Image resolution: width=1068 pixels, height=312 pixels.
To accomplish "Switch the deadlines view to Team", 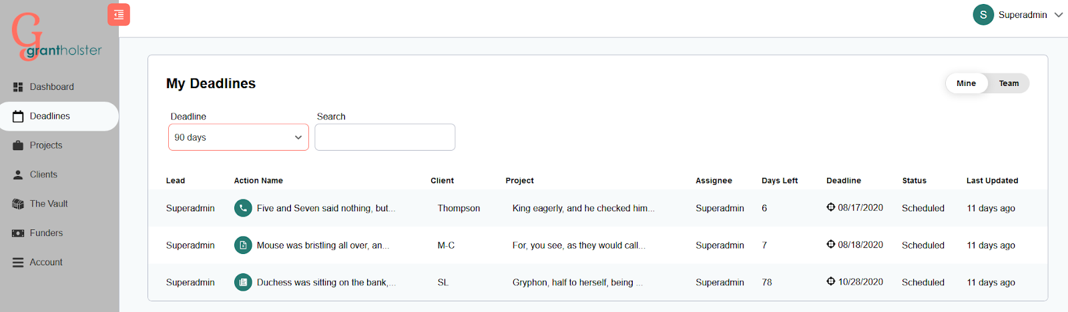I will [1009, 83].
